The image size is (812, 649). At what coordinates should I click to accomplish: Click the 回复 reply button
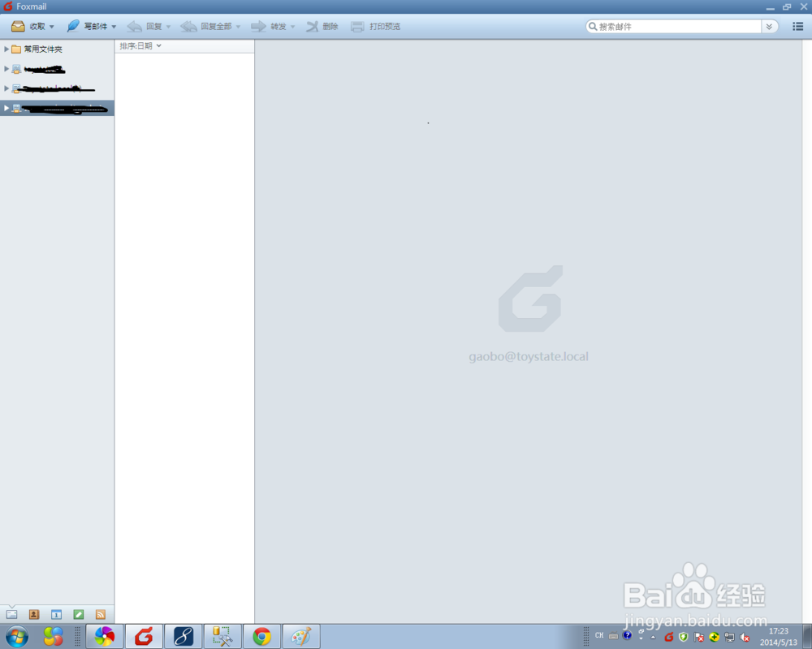tap(145, 27)
